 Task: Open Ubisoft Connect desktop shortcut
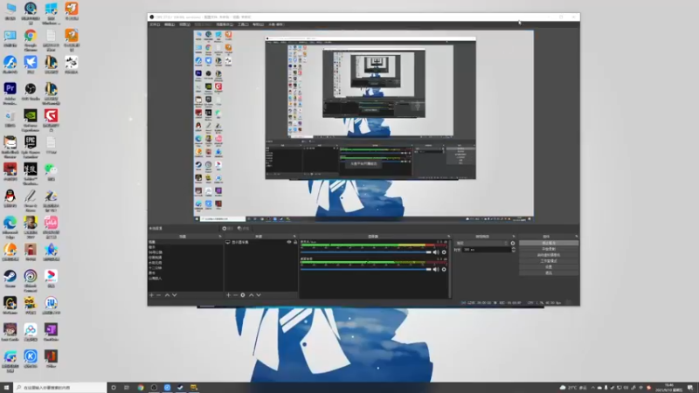click(x=31, y=280)
